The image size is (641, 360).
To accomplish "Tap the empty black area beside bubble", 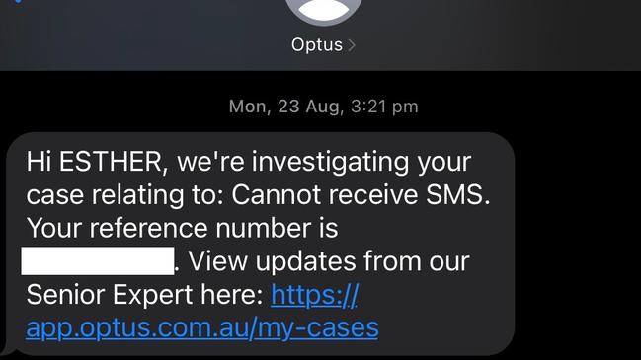I will click(577, 245).
